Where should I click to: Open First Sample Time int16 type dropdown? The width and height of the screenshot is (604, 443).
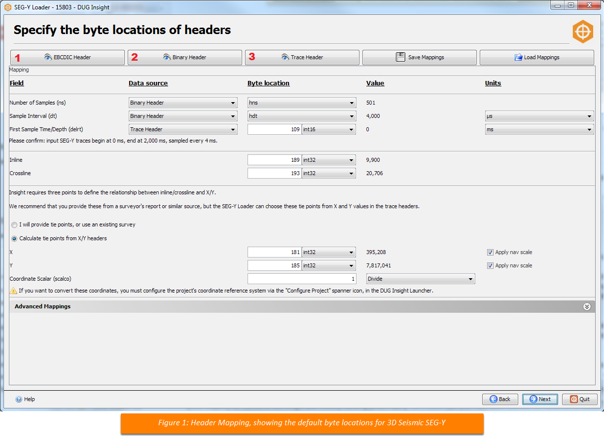click(x=329, y=129)
